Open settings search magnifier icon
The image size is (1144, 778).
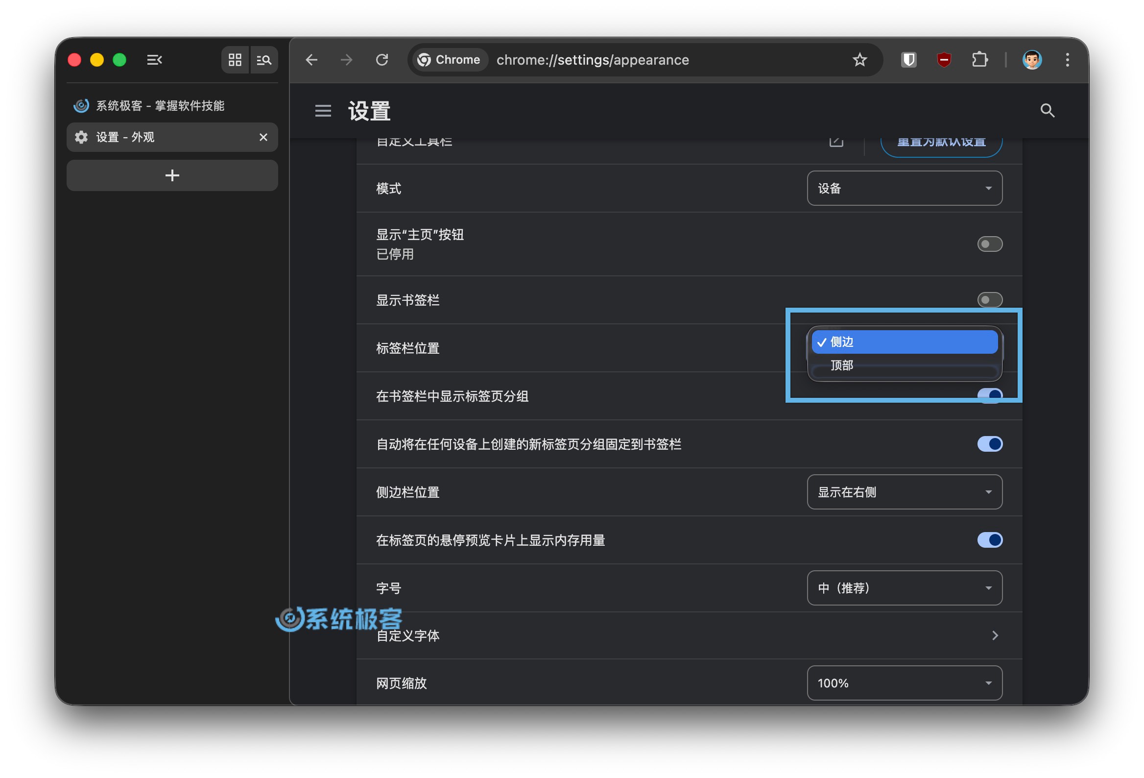[x=1047, y=110]
